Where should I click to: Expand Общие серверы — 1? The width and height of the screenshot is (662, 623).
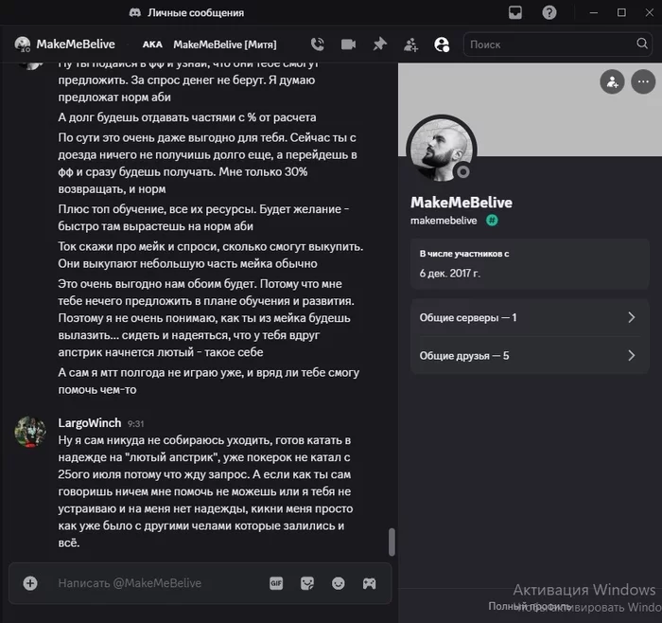click(x=530, y=317)
